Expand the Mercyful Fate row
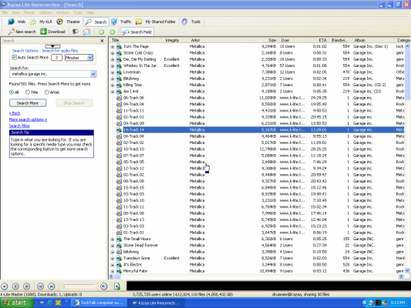 click(x=113, y=271)
